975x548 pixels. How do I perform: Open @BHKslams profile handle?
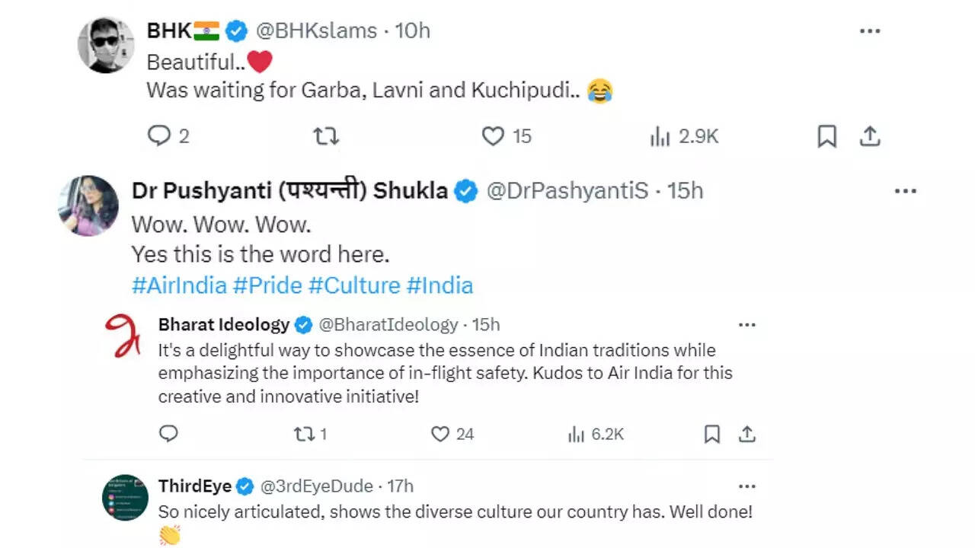click(316, 31)
